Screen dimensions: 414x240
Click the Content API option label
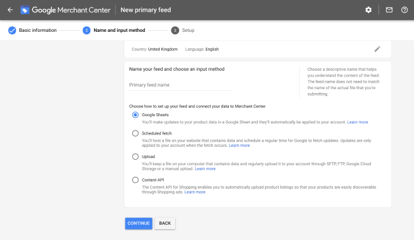coord(153,180)
